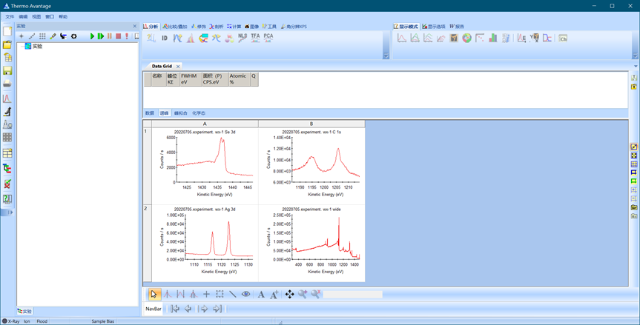640x325 pixels.
Task: Switch to the 化学态 tab
Action: pos(199,113)
